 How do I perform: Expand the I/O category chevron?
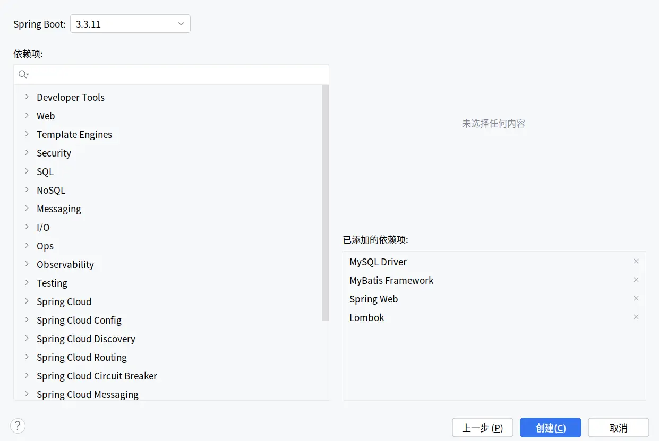27,227
